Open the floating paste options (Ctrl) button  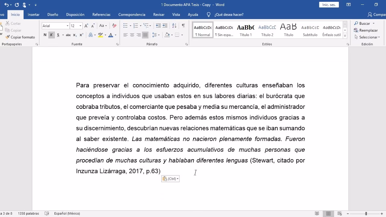tap(170, 178)
